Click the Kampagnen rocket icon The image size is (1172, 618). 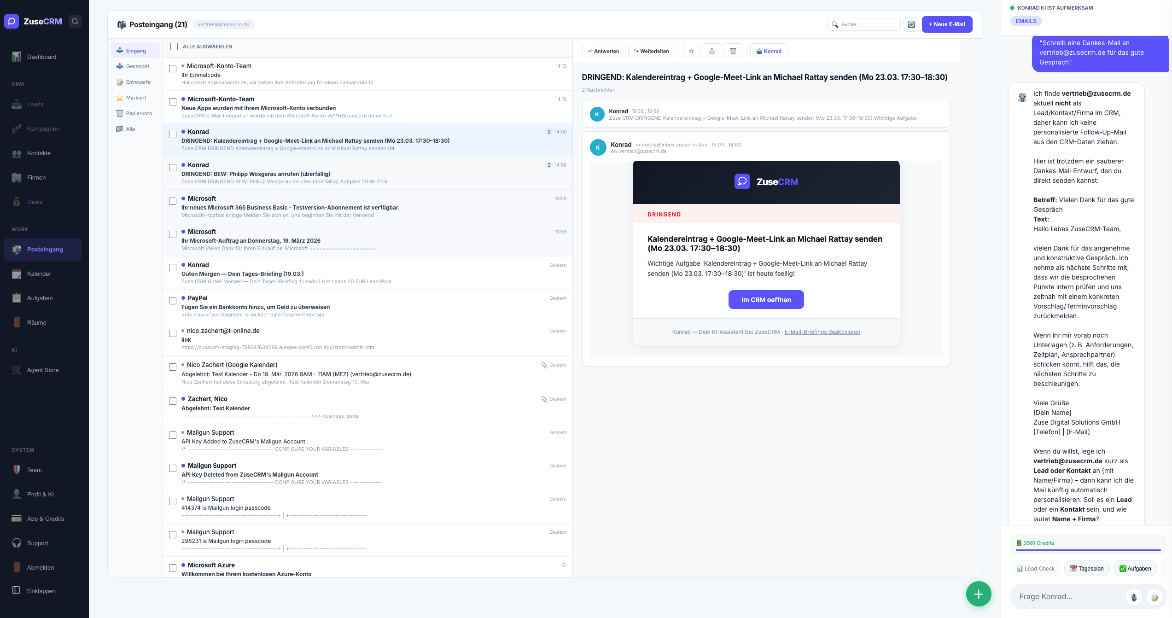coord(17,128)
